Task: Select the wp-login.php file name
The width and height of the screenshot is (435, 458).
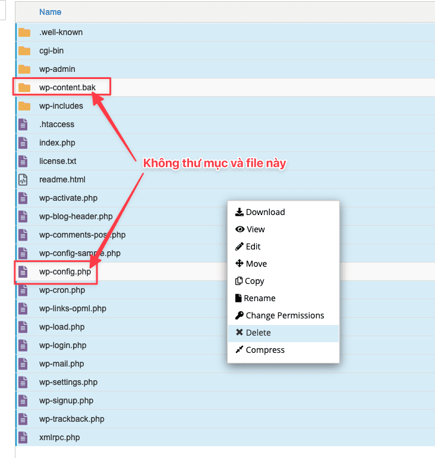Action: point(62,346)
